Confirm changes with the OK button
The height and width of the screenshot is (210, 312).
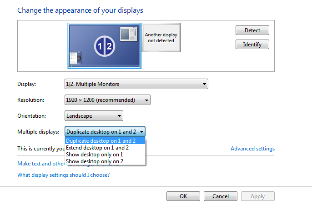[x=183, y=196]
